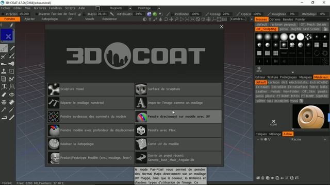Open recent project Generic_Bust_Male_Angular

178,158
